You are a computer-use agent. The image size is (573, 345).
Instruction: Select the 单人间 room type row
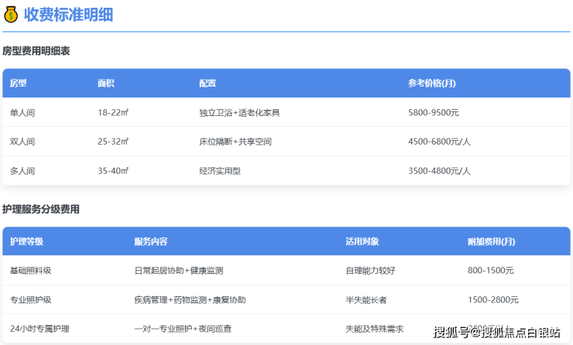(22, 113)
